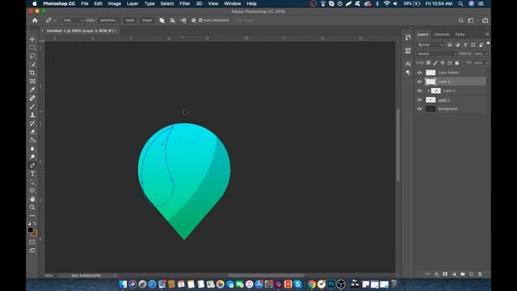517x291 pixels.
Task: Select the Quick Selection tool
Action: click(32, 65)
